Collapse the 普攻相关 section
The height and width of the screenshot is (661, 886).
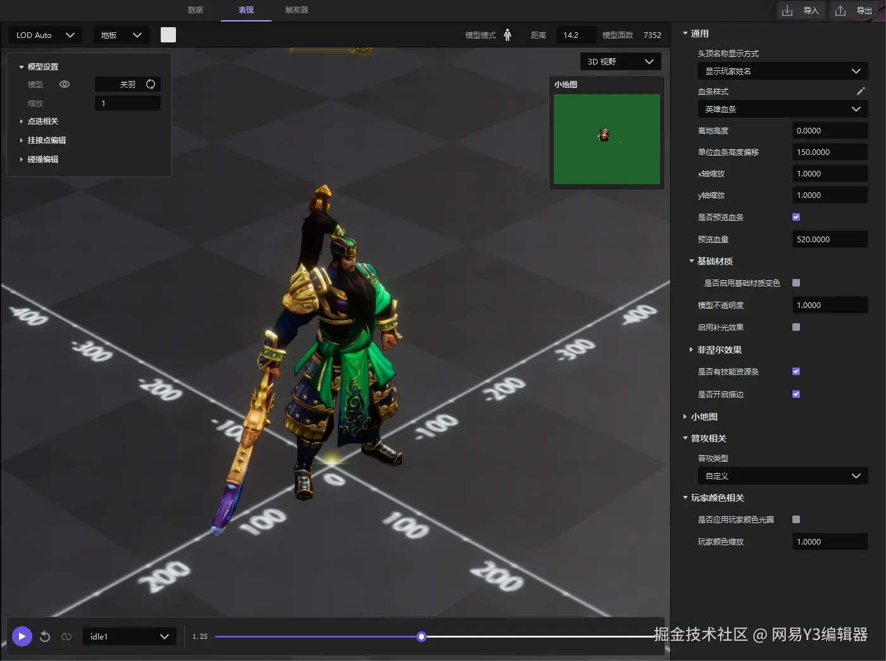(685, 438)
